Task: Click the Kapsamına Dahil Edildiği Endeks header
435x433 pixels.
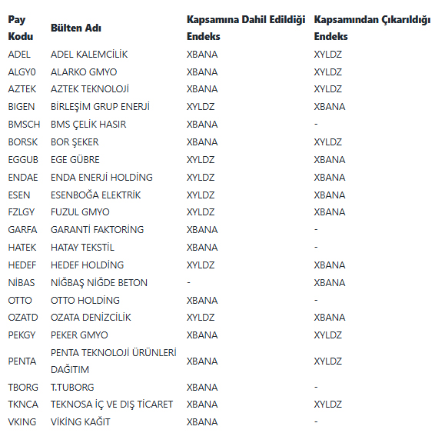Action: point(246,28)
